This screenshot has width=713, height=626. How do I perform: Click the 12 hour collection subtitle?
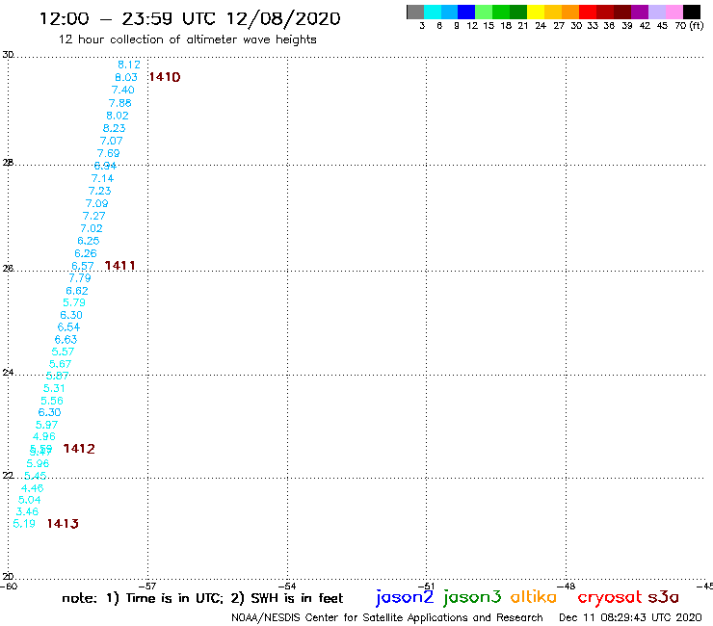point(187,39)
